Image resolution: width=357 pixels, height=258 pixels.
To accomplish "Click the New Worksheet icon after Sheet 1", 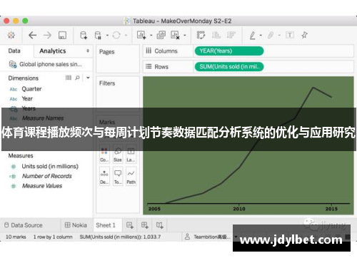I will click(130, 225).
